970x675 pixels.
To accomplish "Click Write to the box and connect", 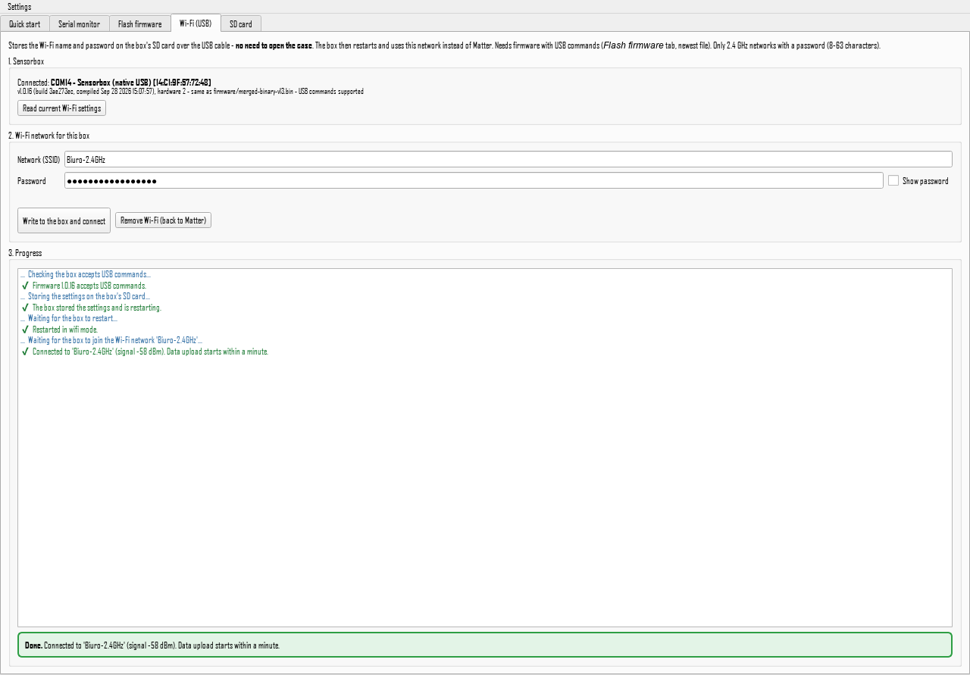I will pyautogui.click(x=64, y=220).
